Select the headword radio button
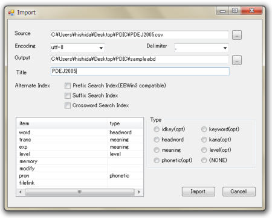The image size is (272, 218). (x=157, y=140)
